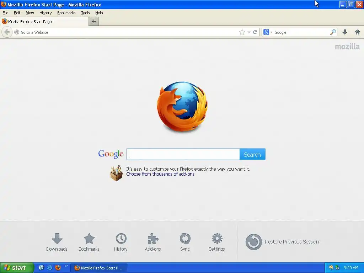Click the globe site identity icon in the address bar

pos(17,32)
